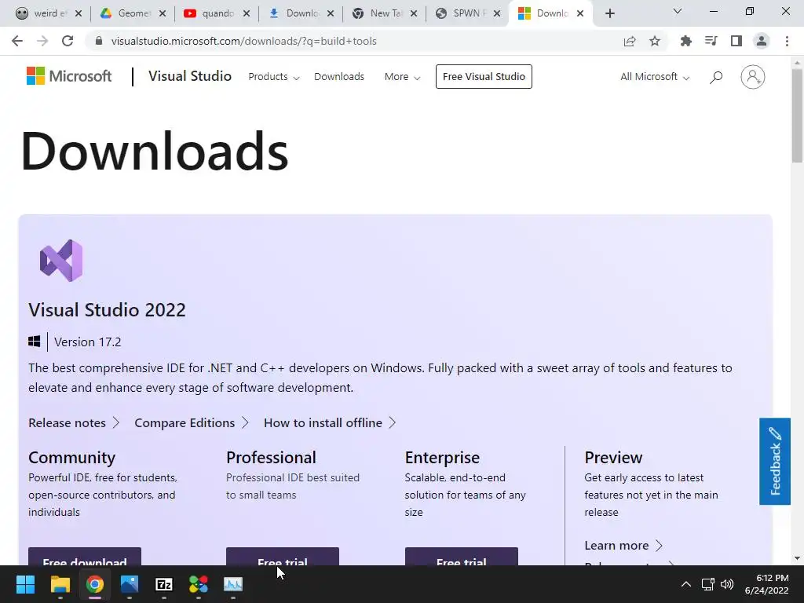Open the tab search chevron in title bar
The height and width of the screenshot is (603, 804).
pos(678,11)
